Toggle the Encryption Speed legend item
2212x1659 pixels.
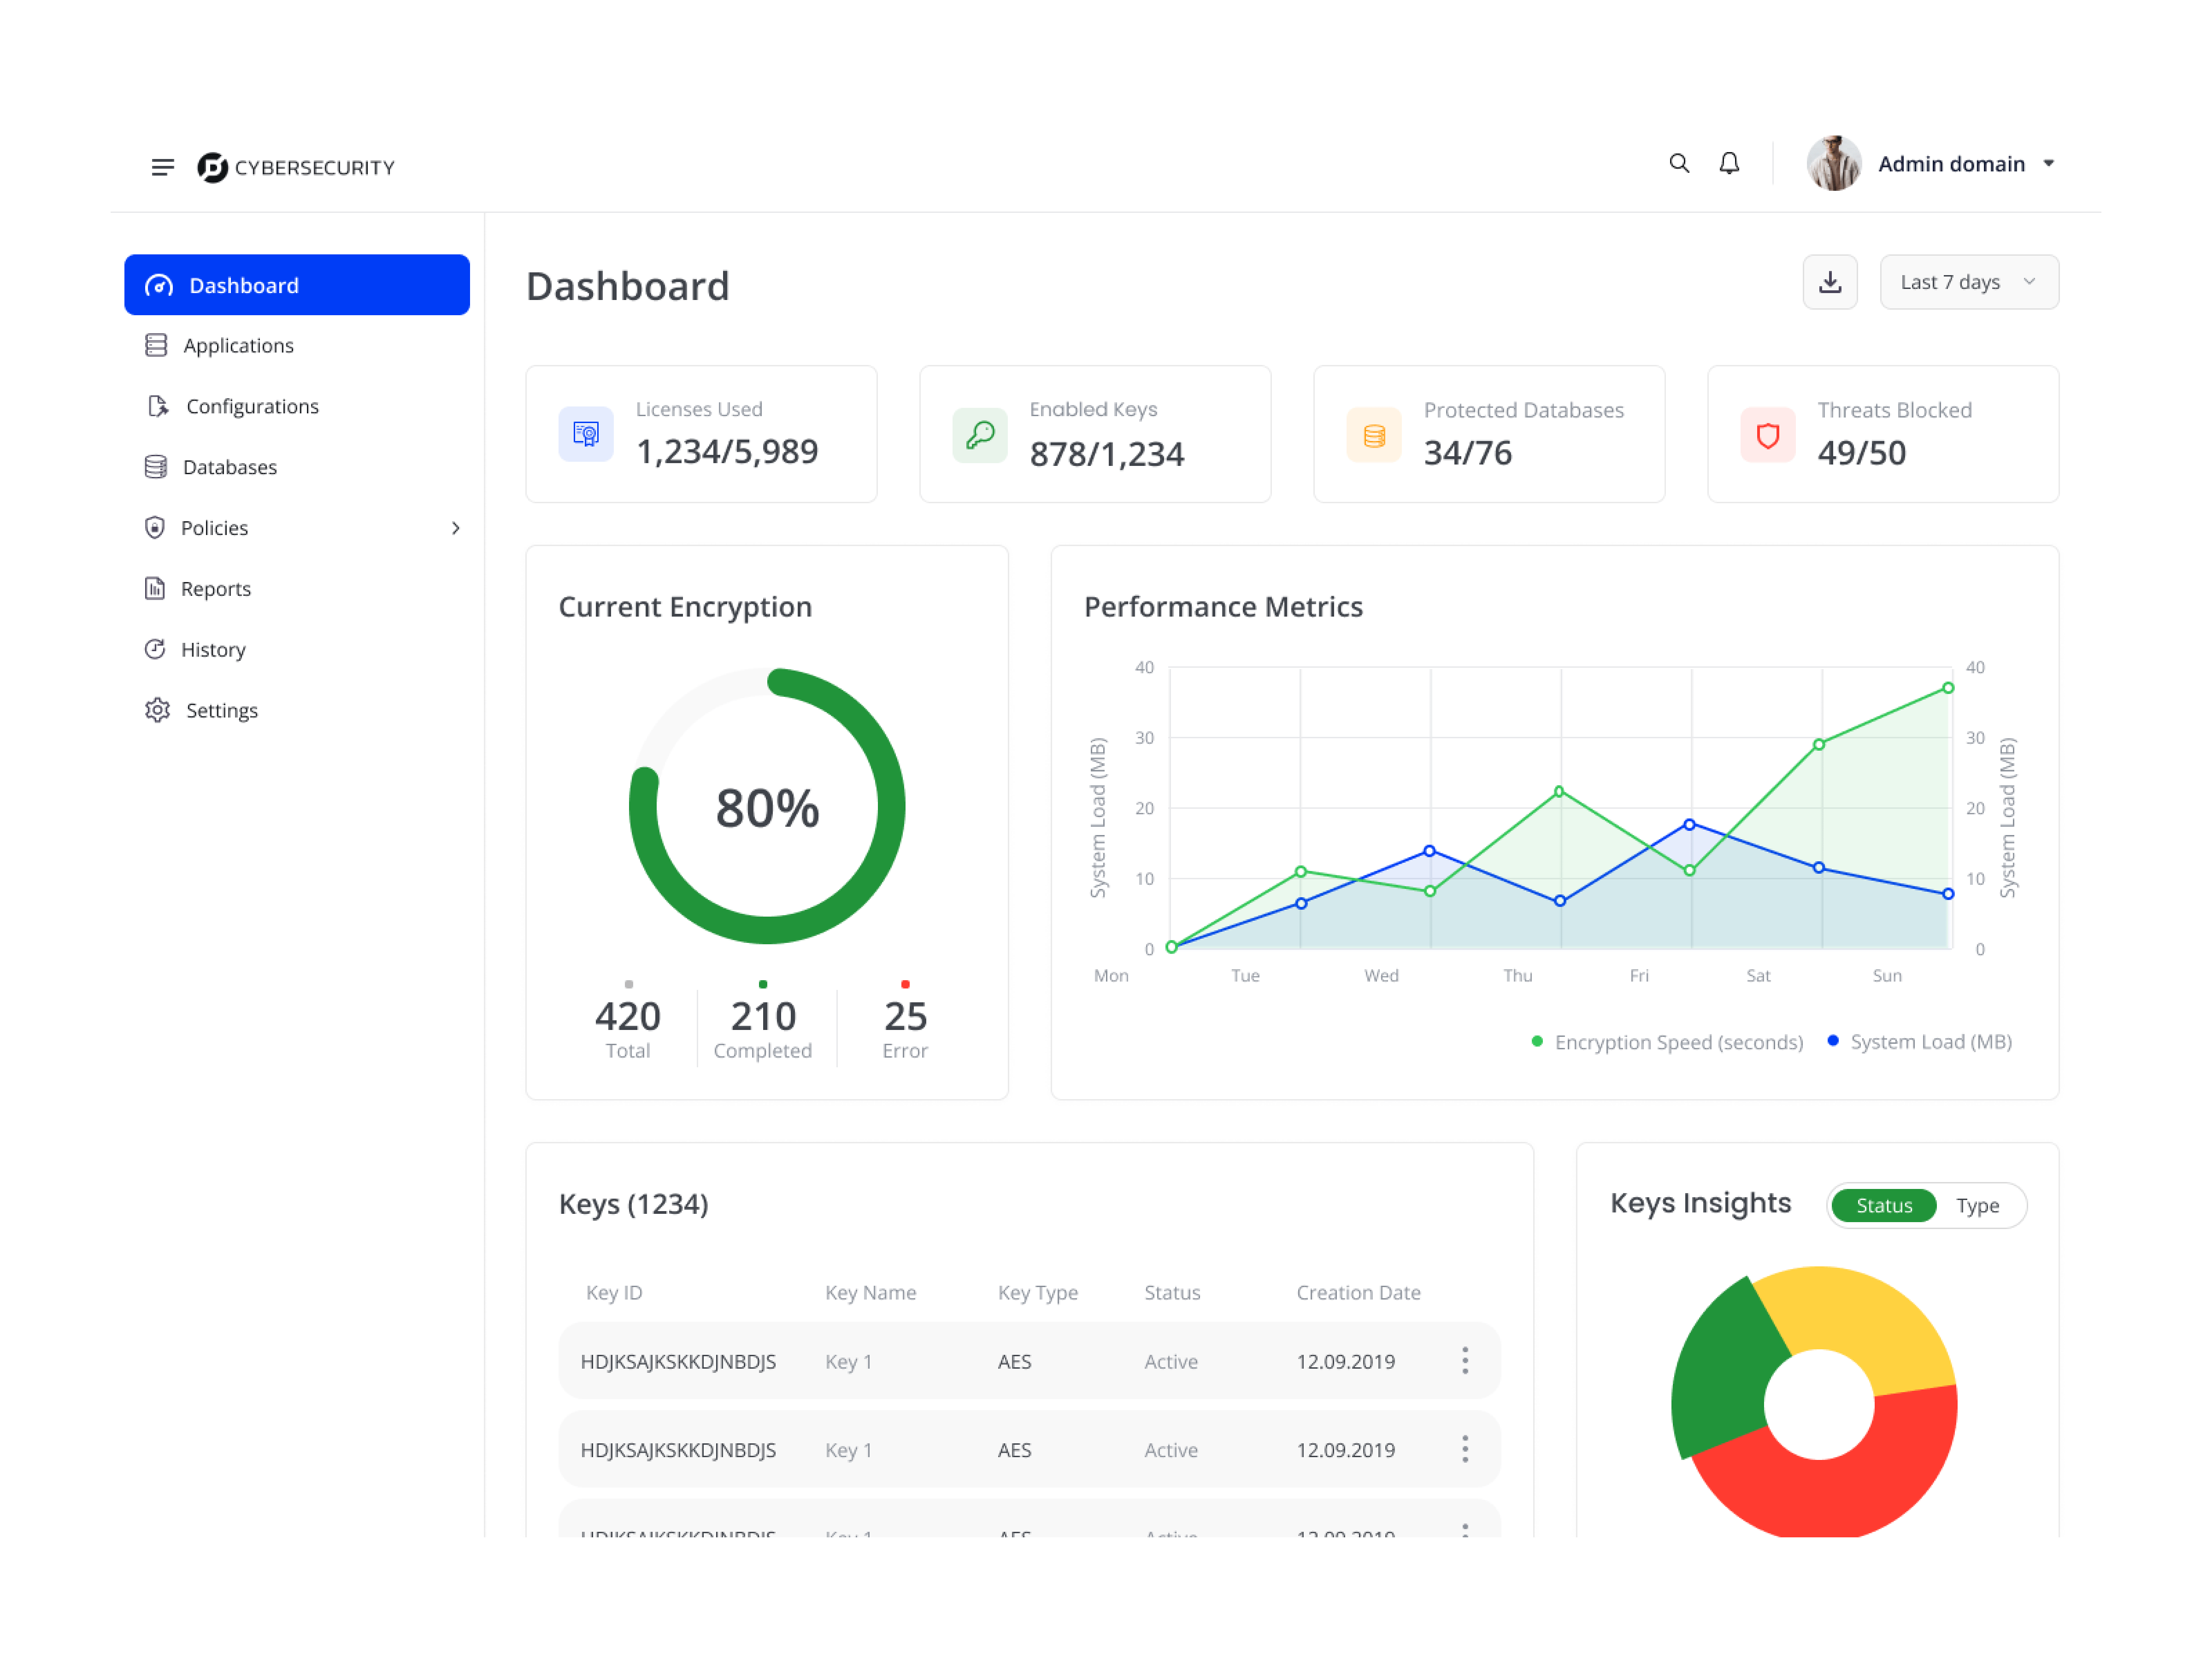(1668, 1042)
